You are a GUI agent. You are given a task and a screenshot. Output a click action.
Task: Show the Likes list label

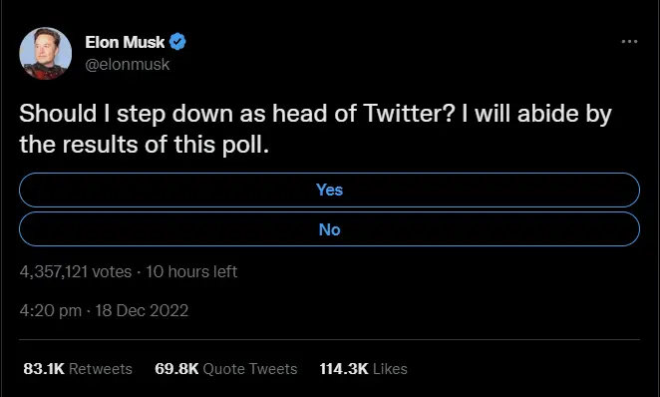[x=390, y=369]
